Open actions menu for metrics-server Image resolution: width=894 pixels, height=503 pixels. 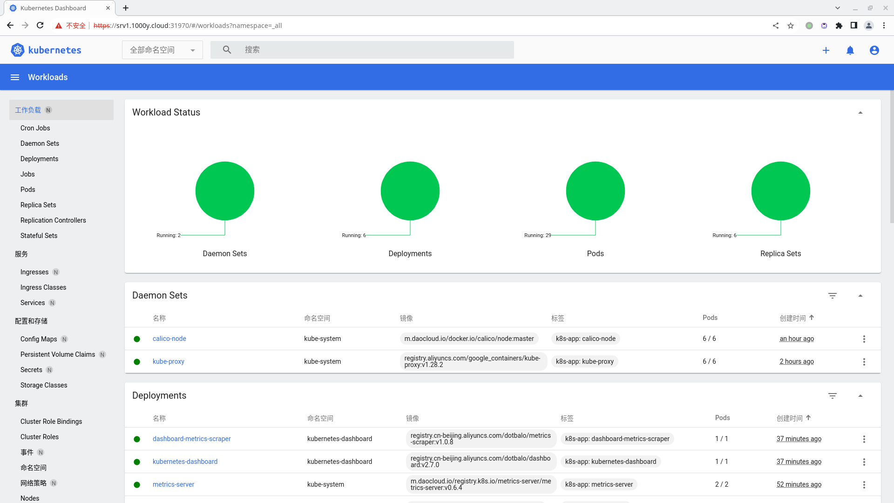864,485
